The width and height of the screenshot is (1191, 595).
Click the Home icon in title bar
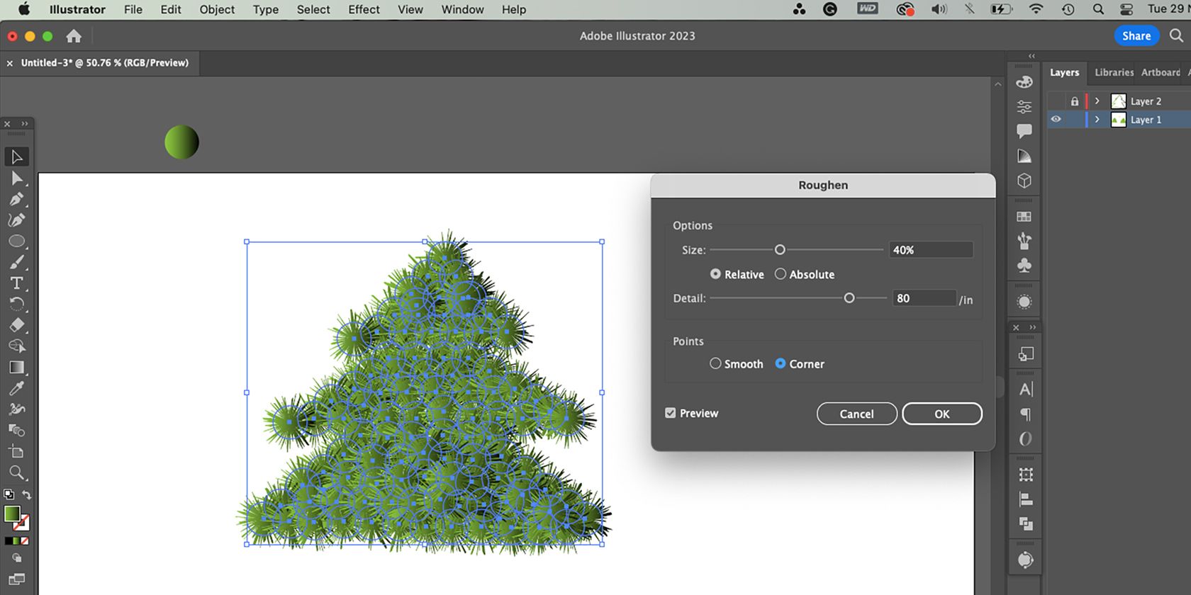point(74,36)
